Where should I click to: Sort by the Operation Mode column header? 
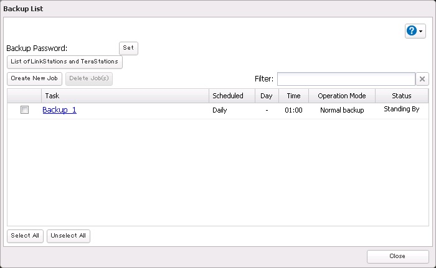341,96
